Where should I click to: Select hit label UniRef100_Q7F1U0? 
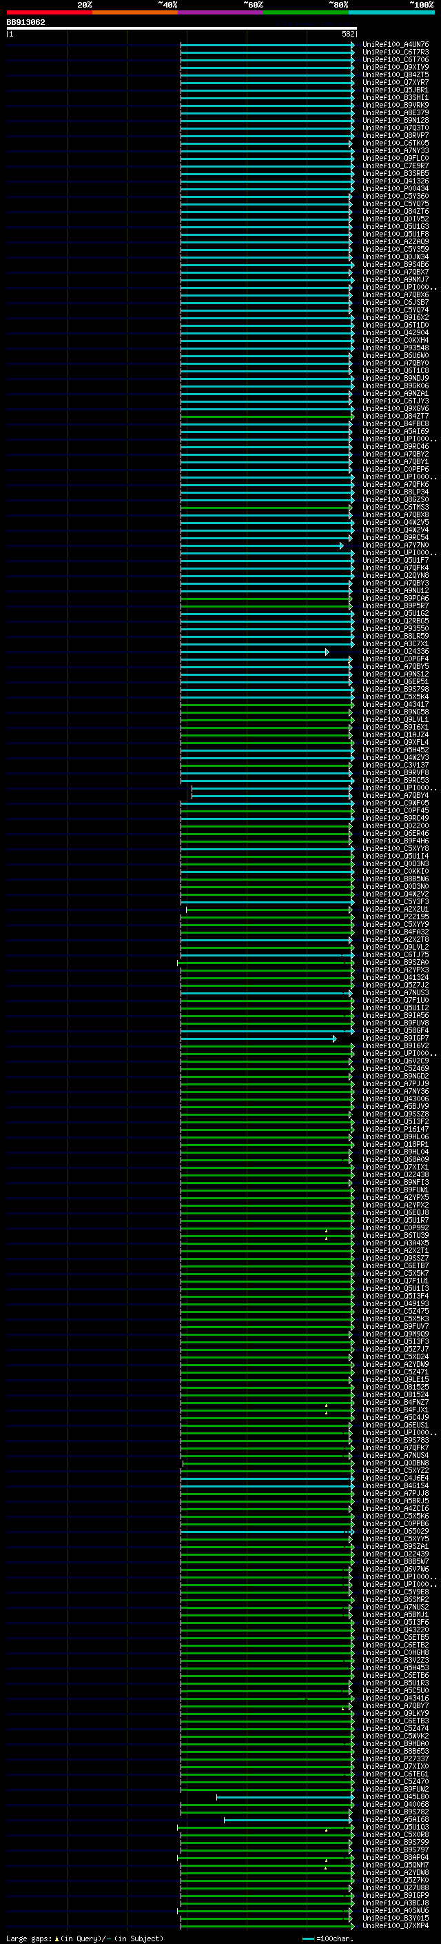tap(396, 1000)
